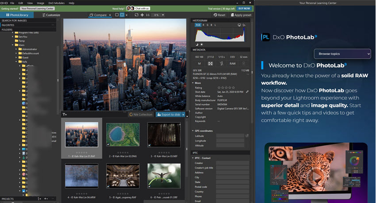
Task: Click the Users folder icon
Action: (16, 45)
